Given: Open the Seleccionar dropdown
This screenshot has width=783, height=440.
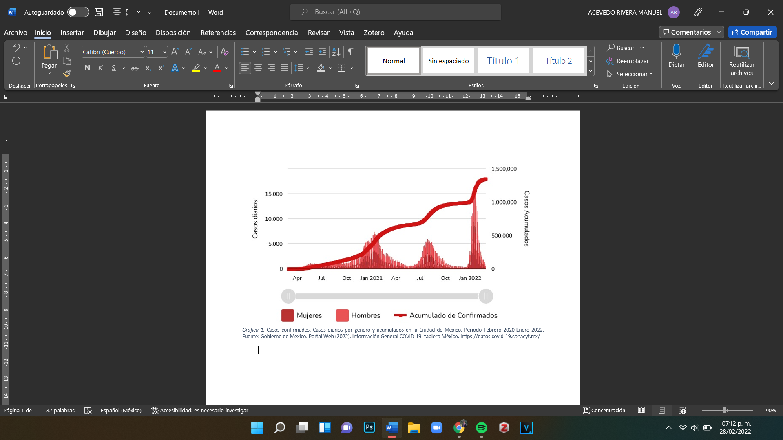Looking at the screenshot, I should coord(630,74).
